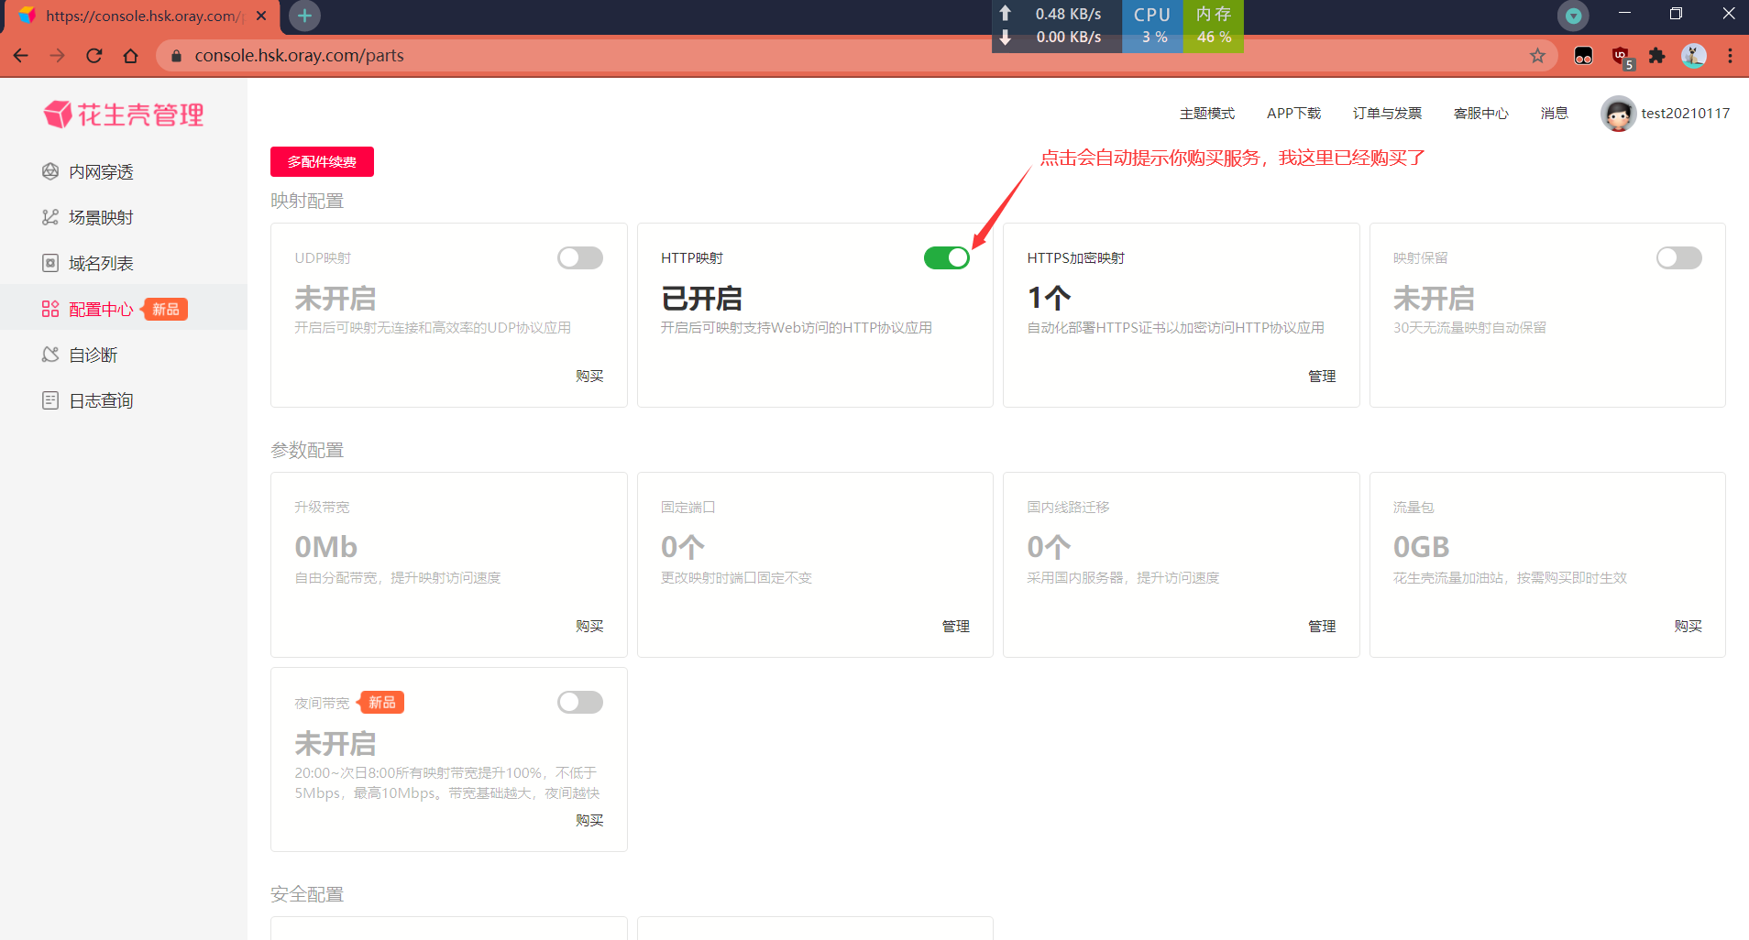Click the shield extension icon with badge
The width and height of the screenshot is (1749, 940).
coord(1622,57)
